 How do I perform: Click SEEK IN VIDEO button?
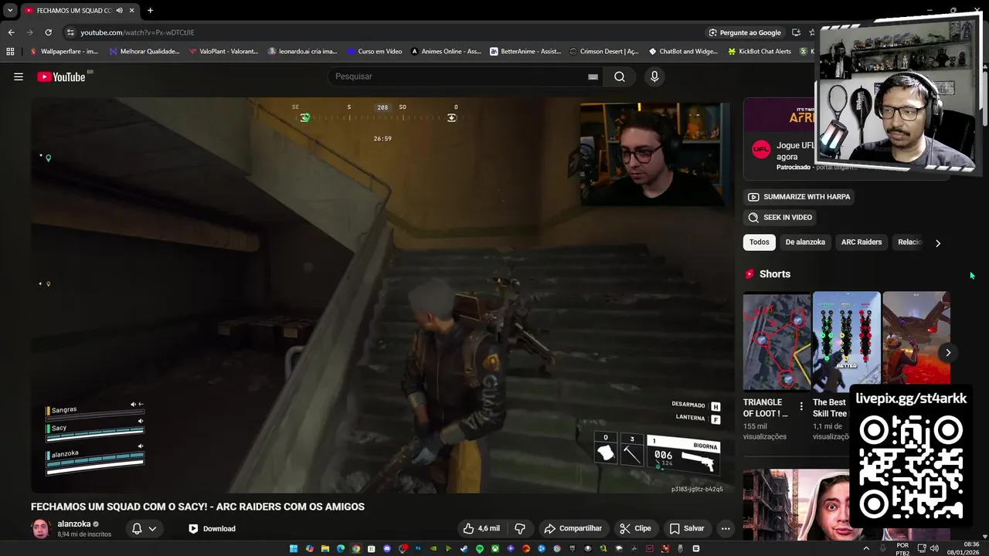tap(779, 217)
